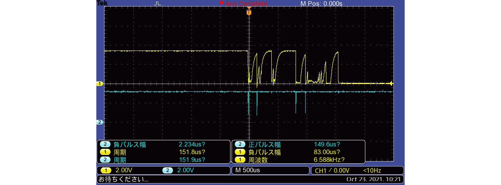Click the Tek logo in the corner
The image size is (501, 185).
(102, 3)
